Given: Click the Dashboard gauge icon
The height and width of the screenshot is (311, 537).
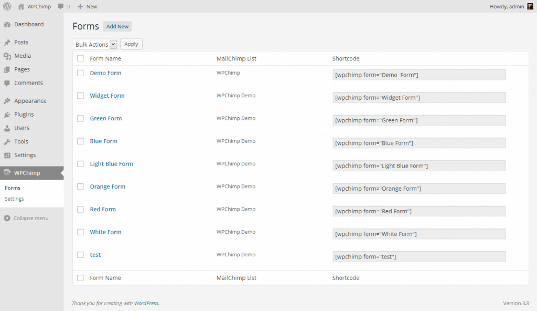Looking at the screenshot, I should tap(7, 24).
